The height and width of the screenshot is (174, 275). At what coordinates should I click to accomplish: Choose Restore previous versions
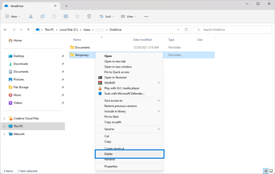pos(129,106)
